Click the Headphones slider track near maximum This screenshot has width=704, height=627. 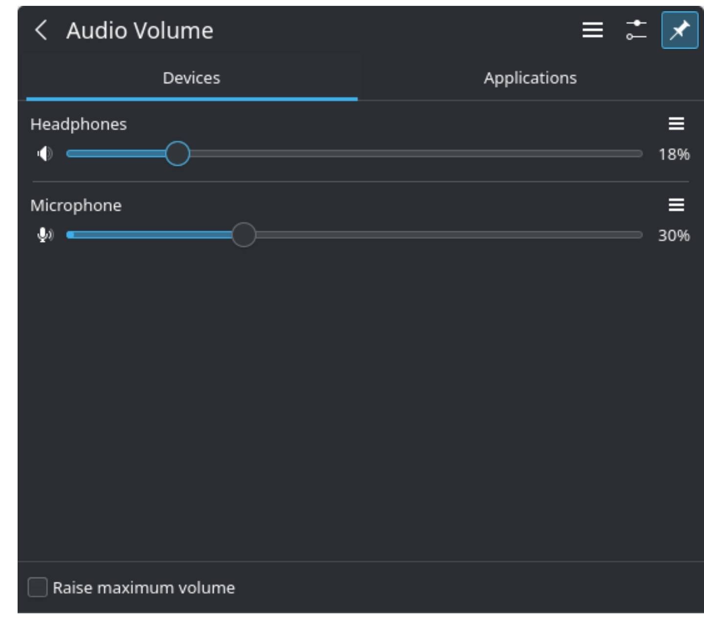[631, 154]
